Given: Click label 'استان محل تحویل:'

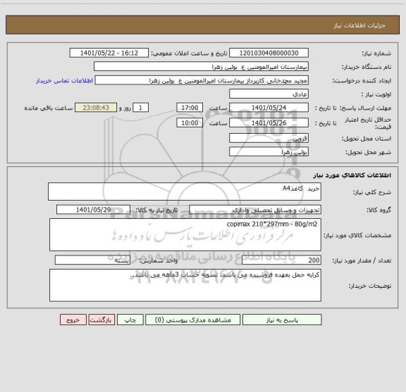Looking at the screenshot, I should point(367,139).
